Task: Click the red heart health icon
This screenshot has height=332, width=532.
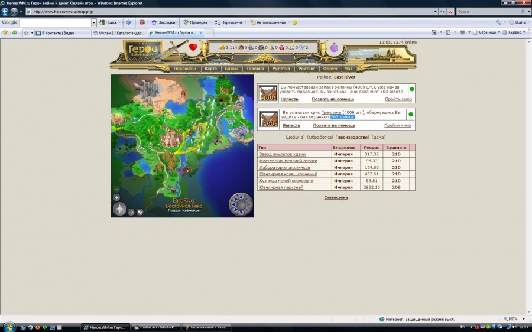Action: pos(193,47)
